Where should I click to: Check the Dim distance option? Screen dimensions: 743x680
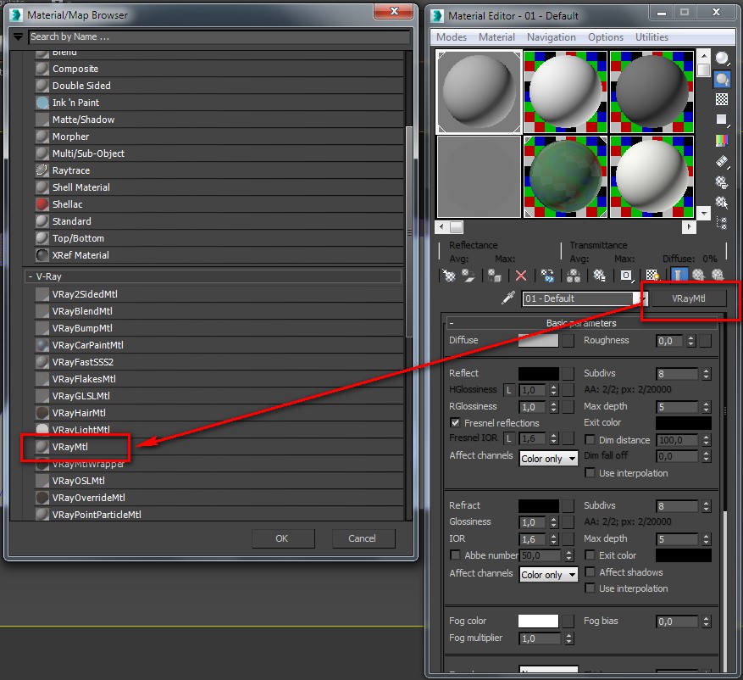[x=591, y=440]
